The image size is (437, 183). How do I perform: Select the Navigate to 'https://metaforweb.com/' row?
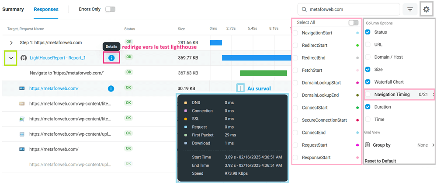(146, 73)
